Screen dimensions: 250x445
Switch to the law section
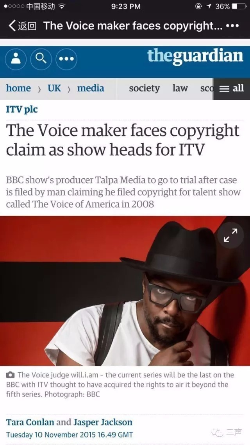coord(180,88)
